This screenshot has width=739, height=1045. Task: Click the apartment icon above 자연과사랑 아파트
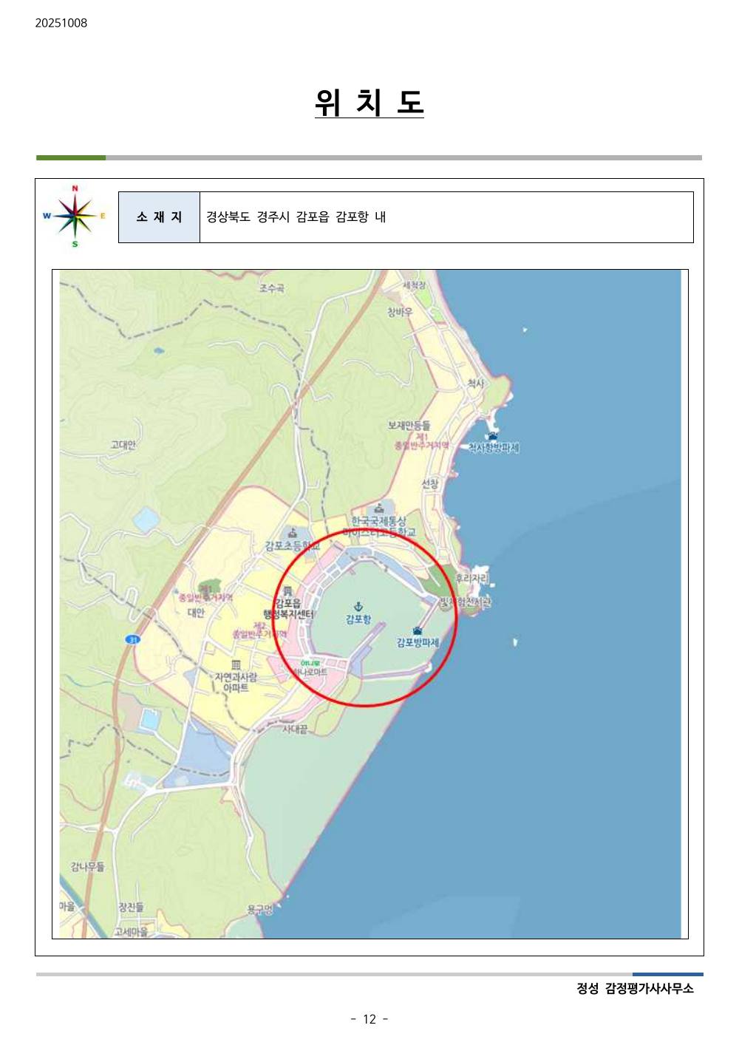(x=236, y=665)
